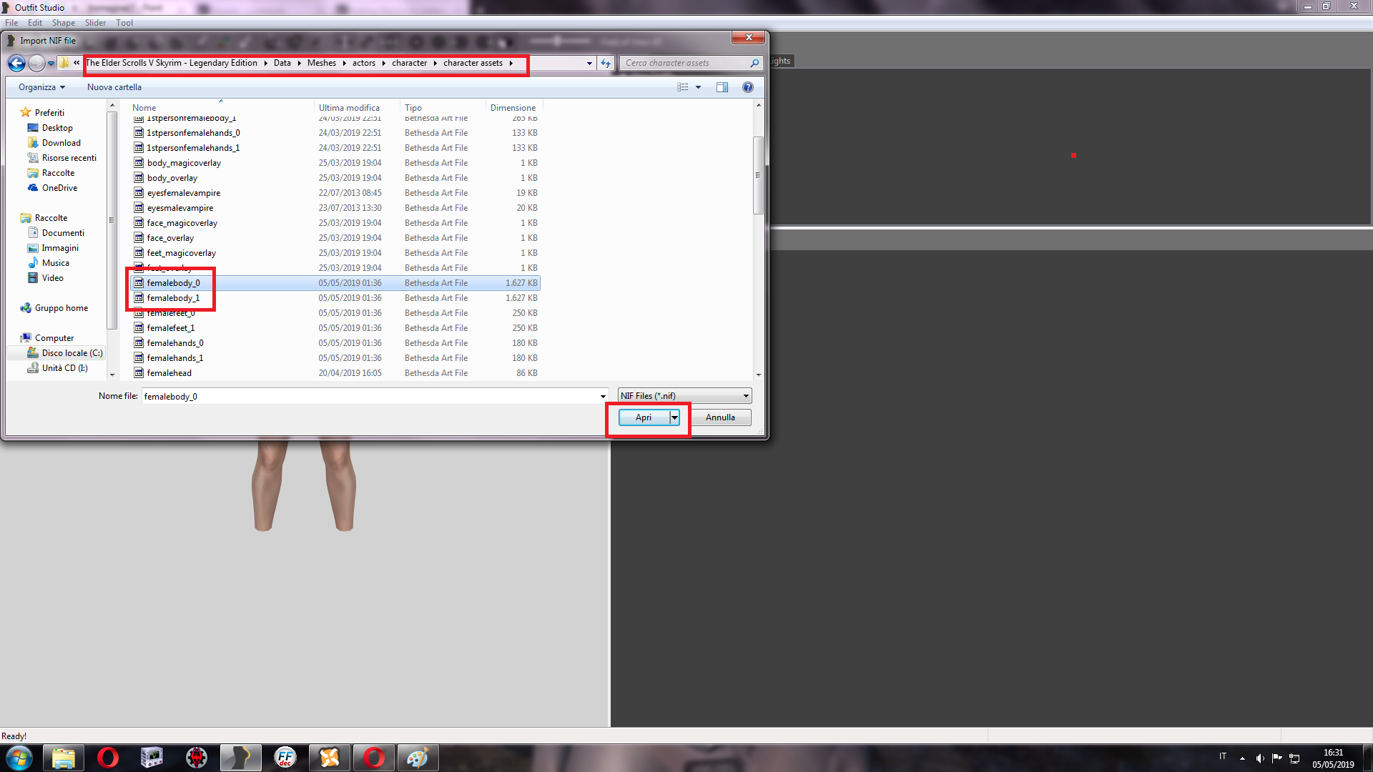Select file femalefeet_1
This screenshot has height=772, width=1373.
click(x=336, y=328)
